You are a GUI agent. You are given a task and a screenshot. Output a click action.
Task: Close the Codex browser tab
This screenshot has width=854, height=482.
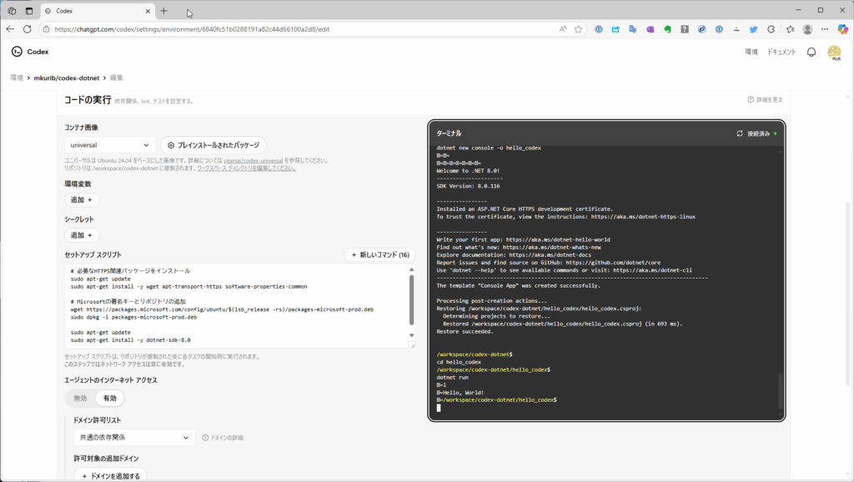148,11
